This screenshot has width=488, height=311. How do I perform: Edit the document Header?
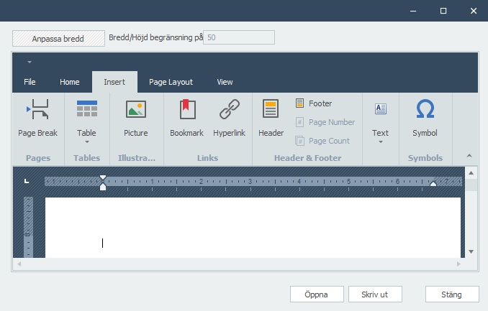point(271,119)
